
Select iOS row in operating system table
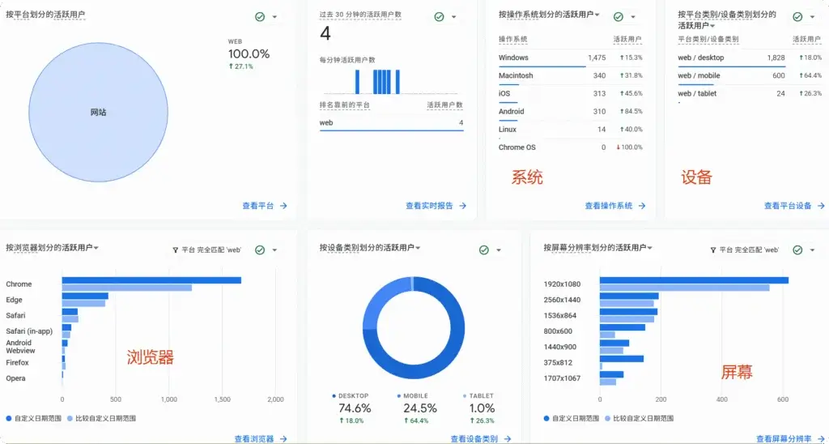point(571,94)
